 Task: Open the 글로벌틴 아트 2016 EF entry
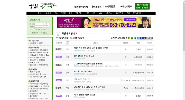pyautogui.click(x=89, y=87)
